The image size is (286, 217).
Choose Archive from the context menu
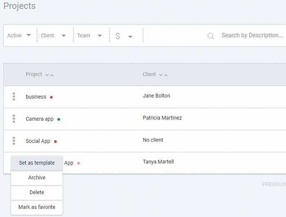pyautogui.click(x=37, y=178)
